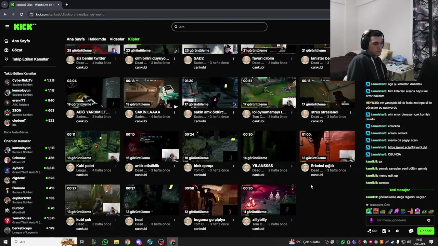The height and width of the screenshot is (246, 438).
Task: Switch to the Ana Sayfa channel tab
Action: pos(76,39)
